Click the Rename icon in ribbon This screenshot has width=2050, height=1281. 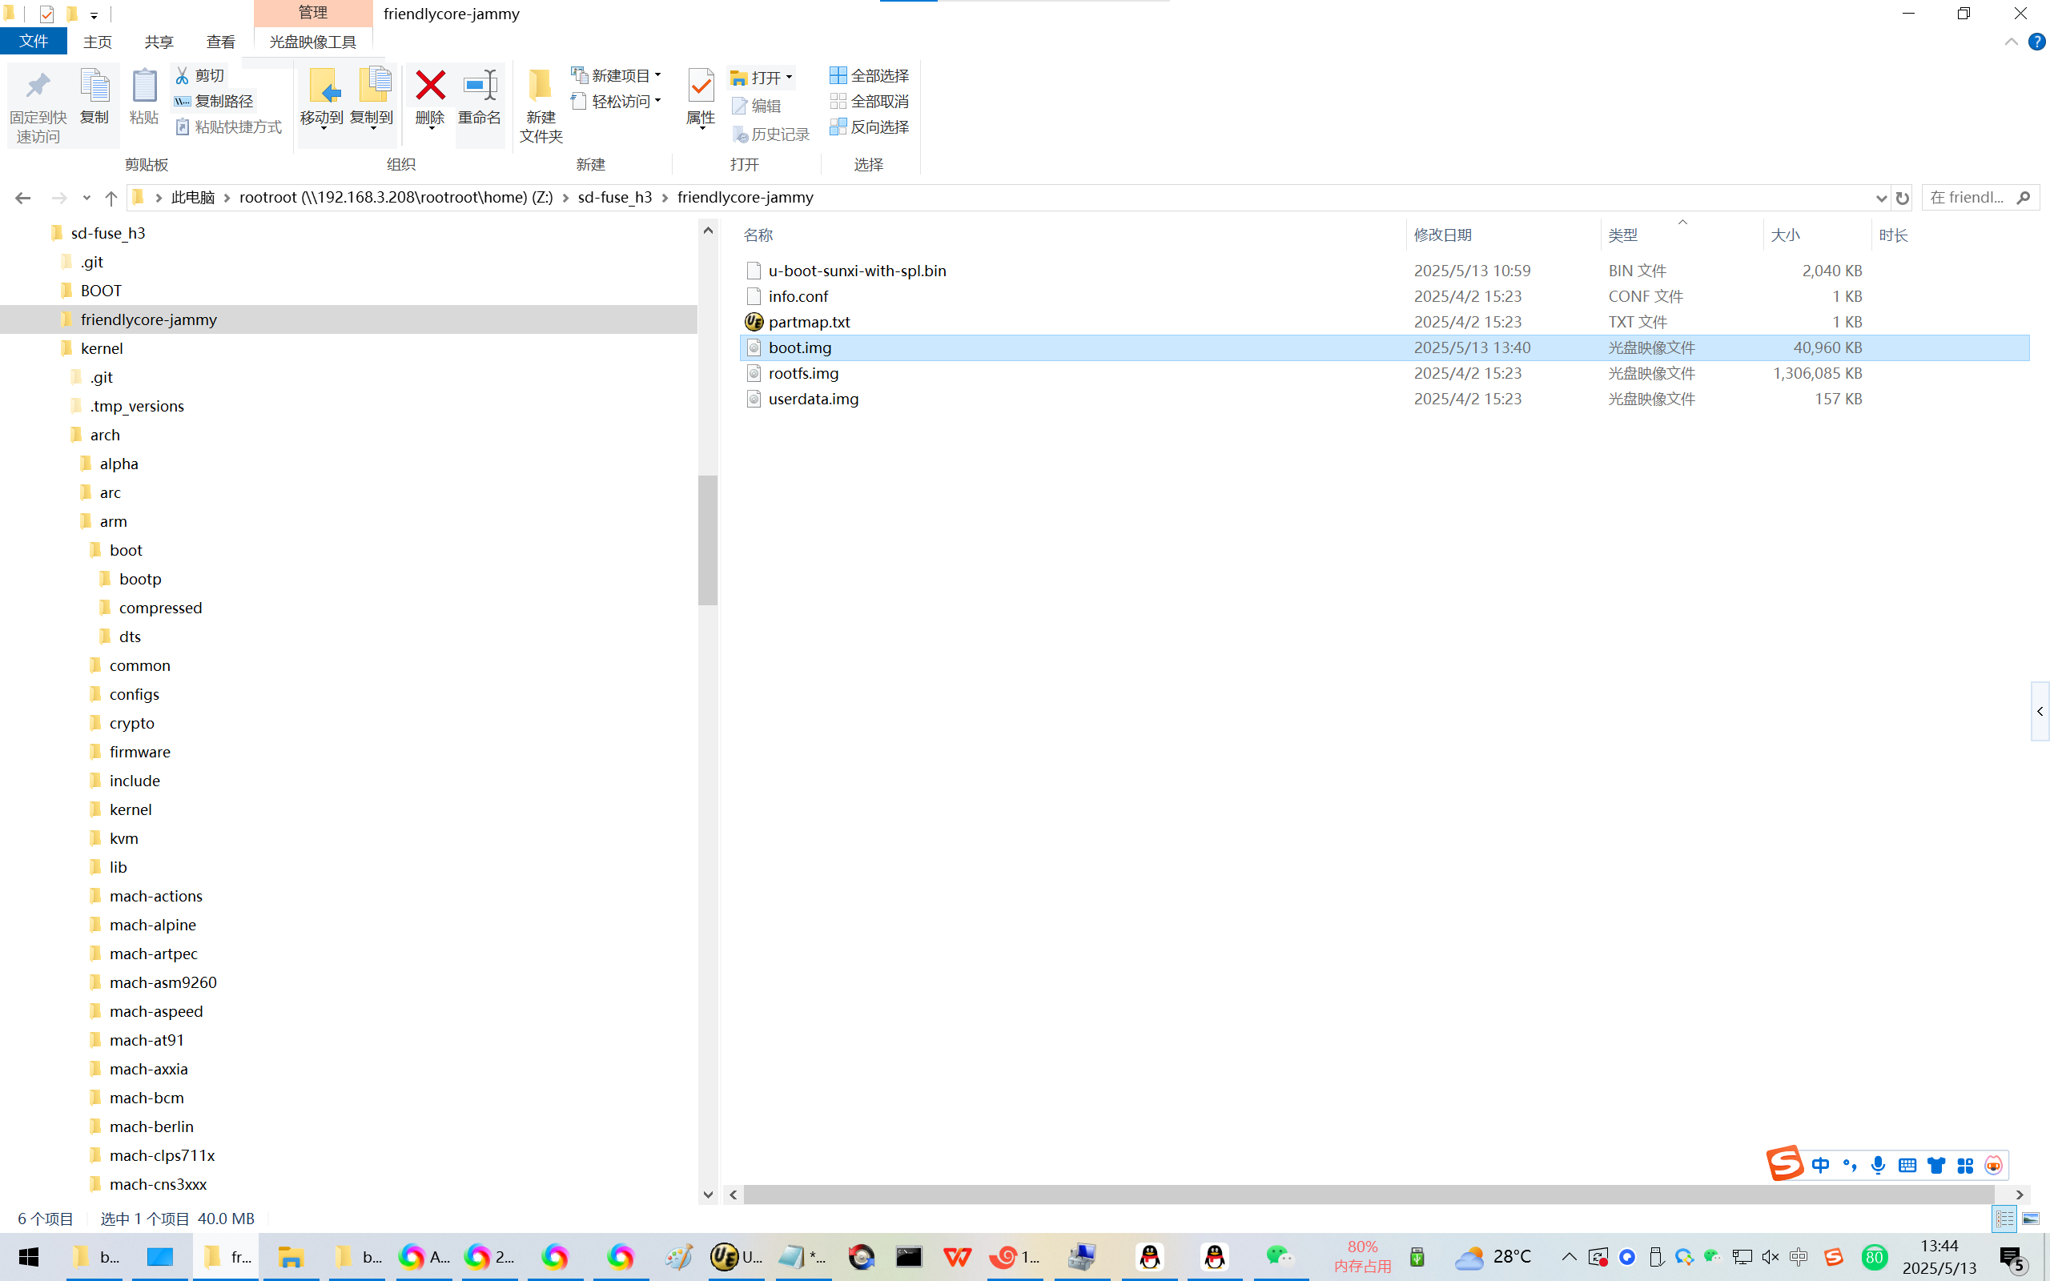pos(480,86)
